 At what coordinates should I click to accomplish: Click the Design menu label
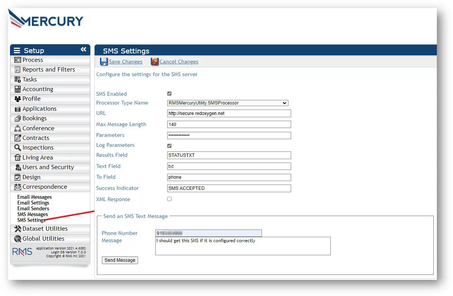[x=32, y=177]
